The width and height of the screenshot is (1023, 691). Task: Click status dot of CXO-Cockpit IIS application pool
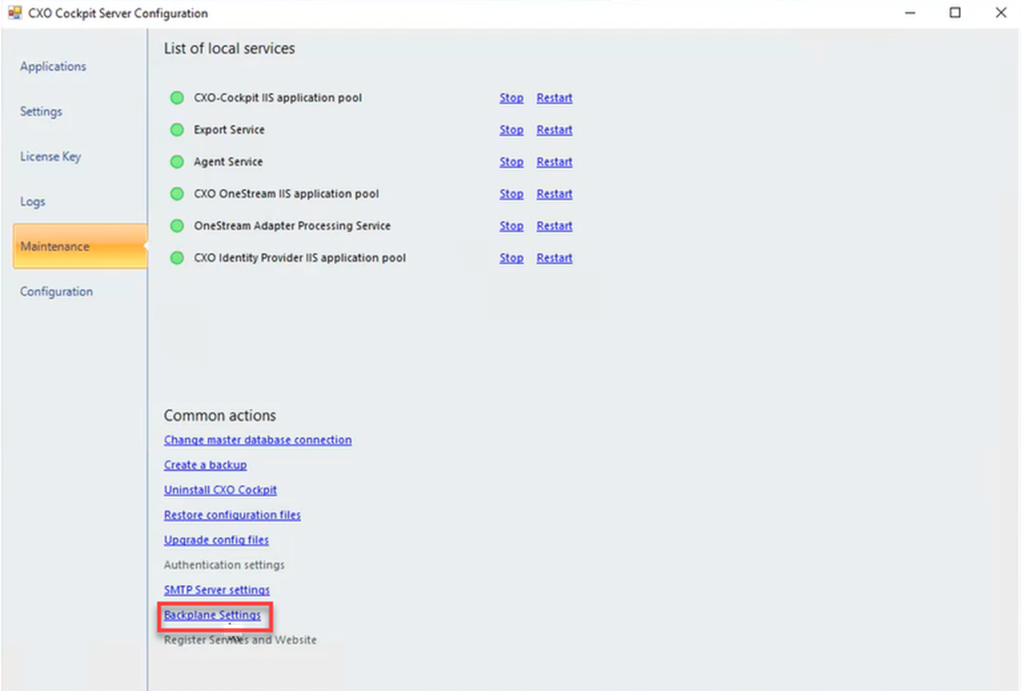177,98
